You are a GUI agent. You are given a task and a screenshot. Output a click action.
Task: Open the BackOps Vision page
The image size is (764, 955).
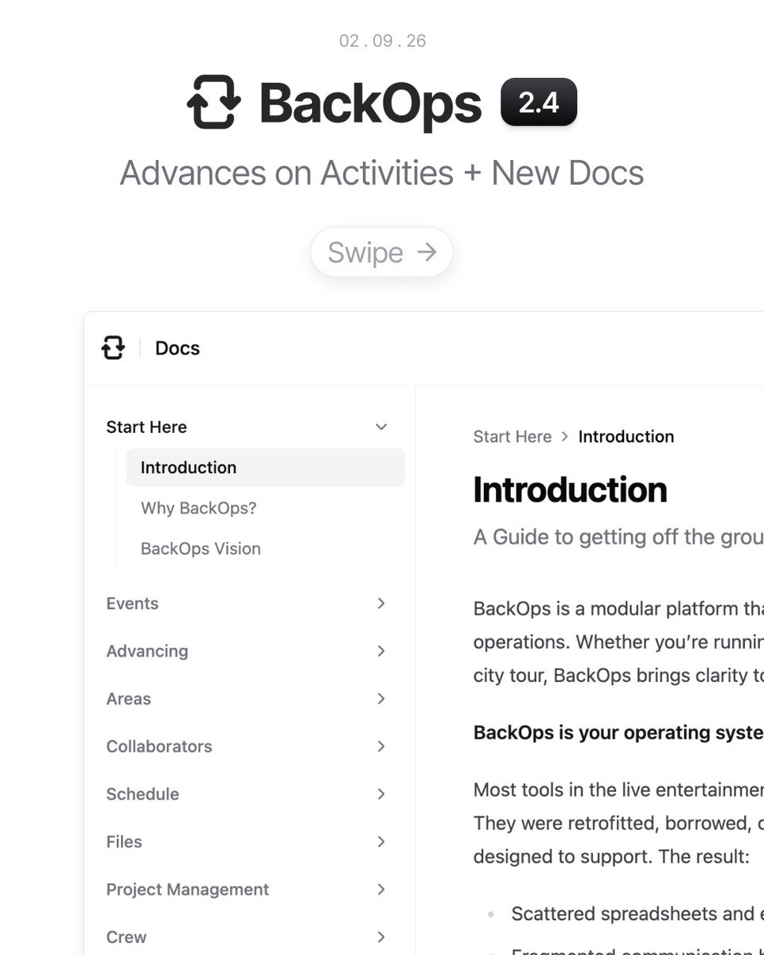click(201, 548)
